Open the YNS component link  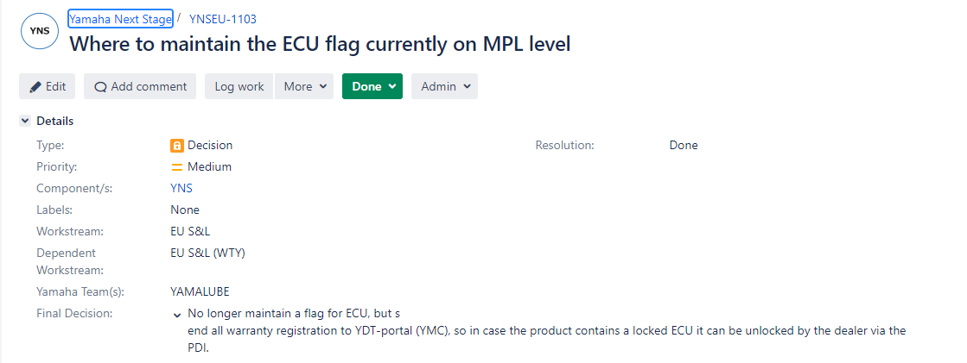[x=181, y=188]
